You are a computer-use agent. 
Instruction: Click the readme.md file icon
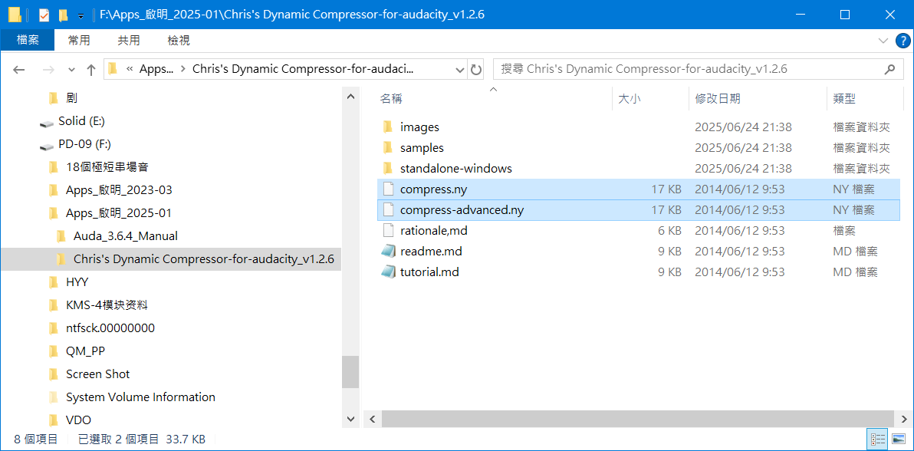coord(388,252)
